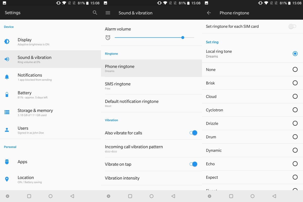Click the '3.18 GB of 111 GB used' text

coord(32,115)
